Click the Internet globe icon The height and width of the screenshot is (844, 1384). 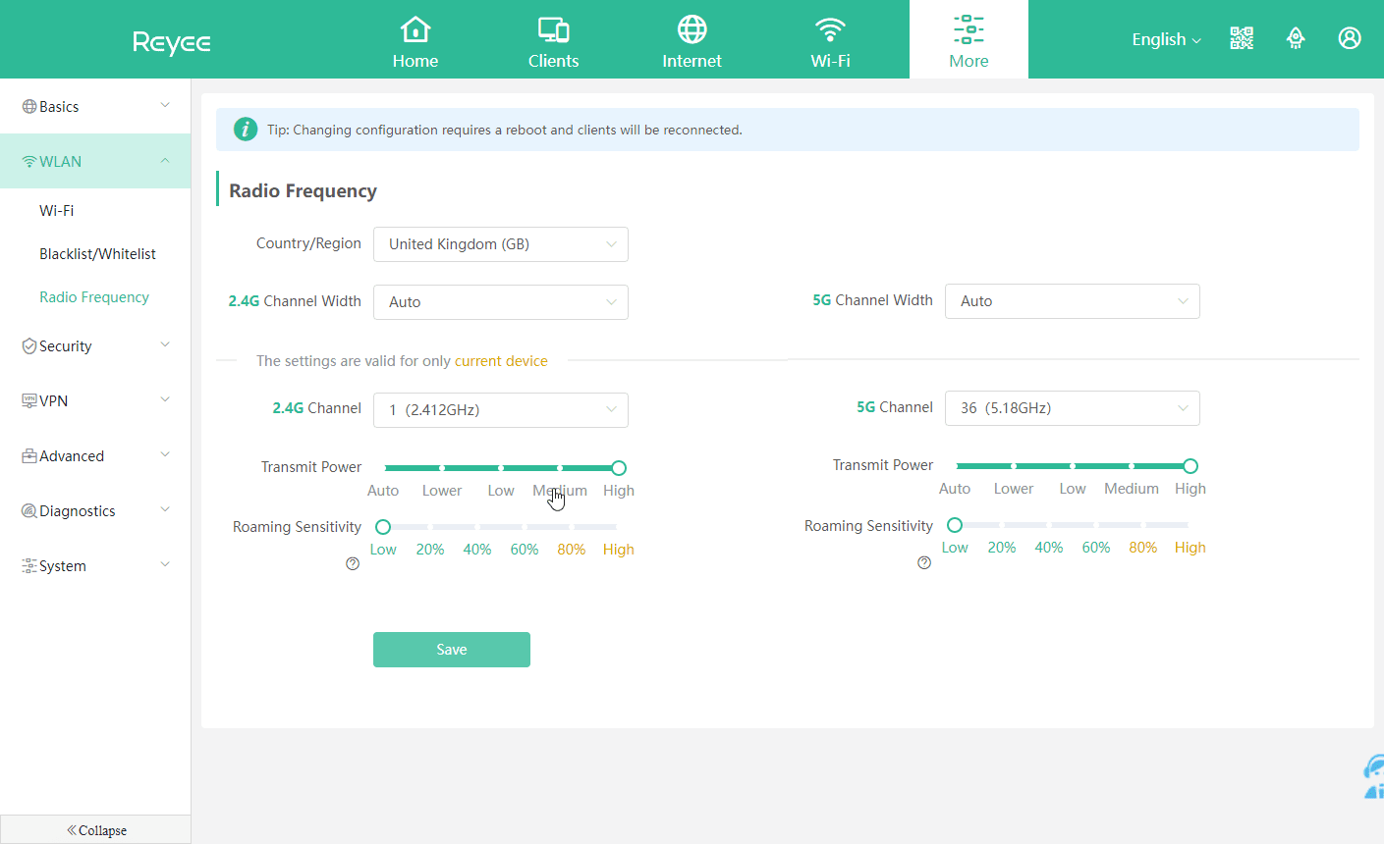tap(692, 29)
